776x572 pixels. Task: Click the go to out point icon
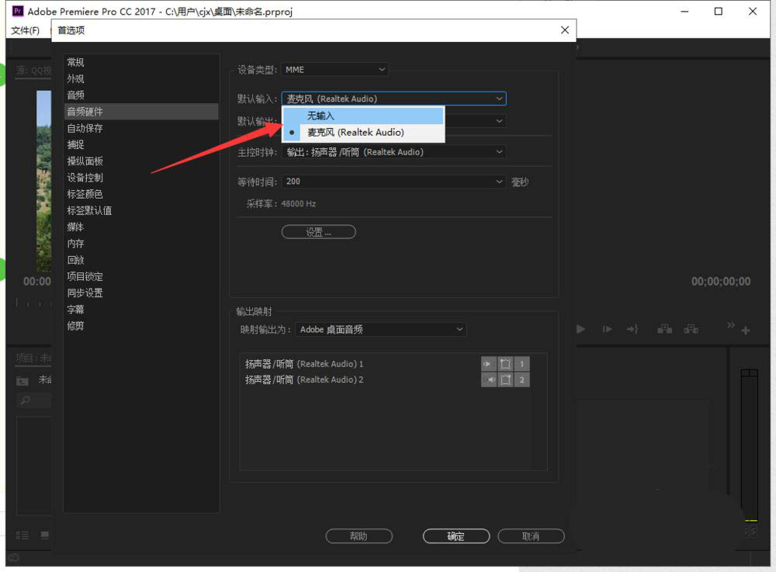pos(632,329)
